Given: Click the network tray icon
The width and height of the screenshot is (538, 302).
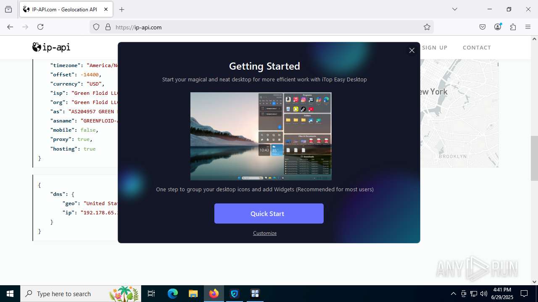Looking at the screenshot, I should click(x=474, y=294).
